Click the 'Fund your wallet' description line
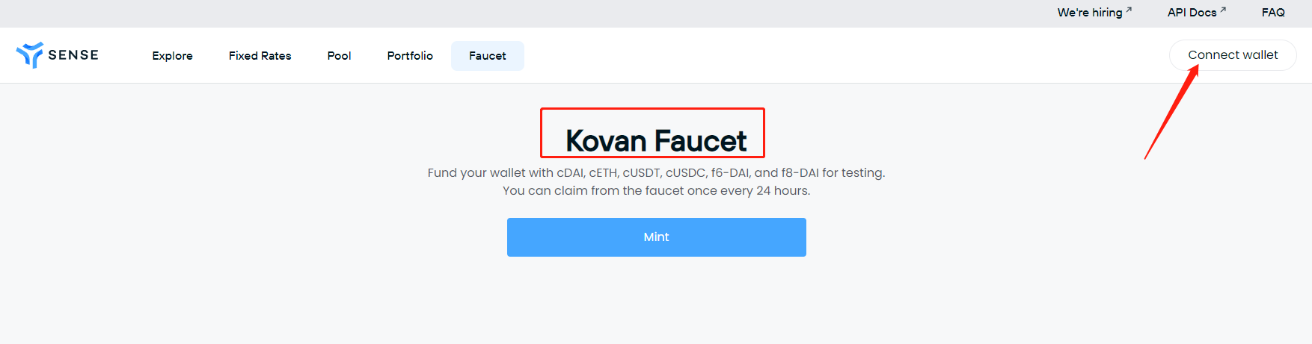 656,173
